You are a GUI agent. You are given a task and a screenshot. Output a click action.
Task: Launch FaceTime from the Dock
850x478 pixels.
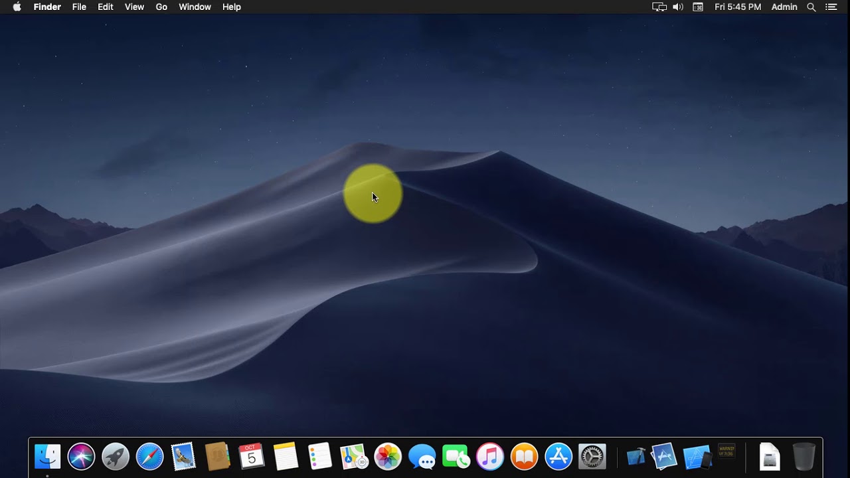pos(456,457)
